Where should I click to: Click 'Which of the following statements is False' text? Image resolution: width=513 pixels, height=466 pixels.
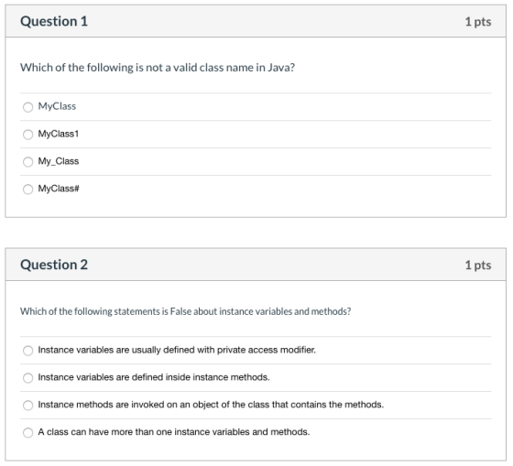[185, 311]
